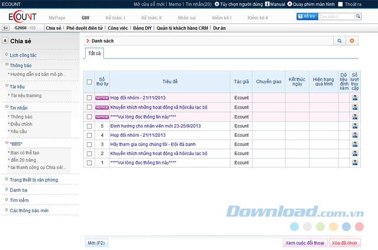Click the viewer icon for post number 1
378x250 pixels.
point(355,162)
